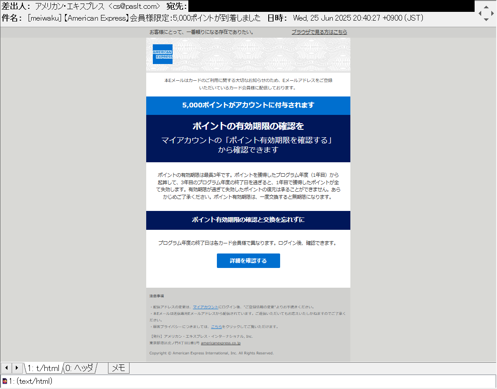Click the ポイント有効期限の確認と交換を忘れずに heading
497x389 pixels.
pyautogui.click(x=248, y=220)
